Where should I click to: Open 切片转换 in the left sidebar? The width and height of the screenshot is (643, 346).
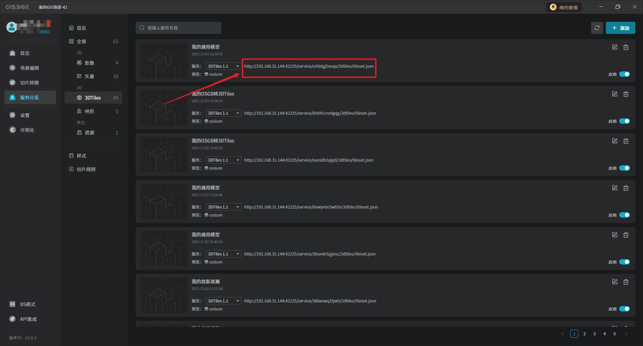(29, 83)
